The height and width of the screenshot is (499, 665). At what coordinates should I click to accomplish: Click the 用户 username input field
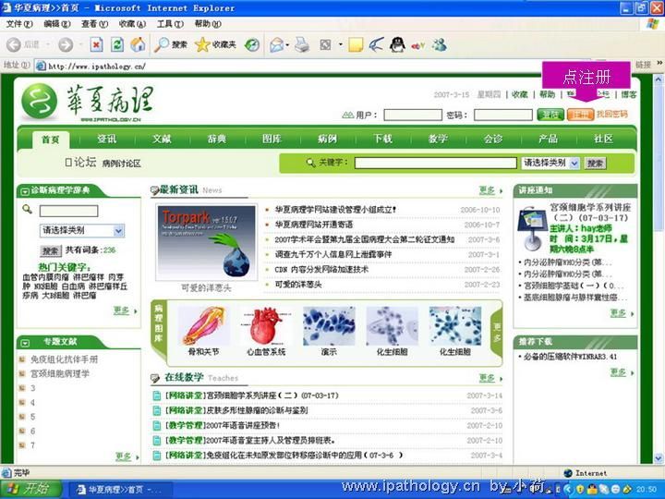pos(413,115)
